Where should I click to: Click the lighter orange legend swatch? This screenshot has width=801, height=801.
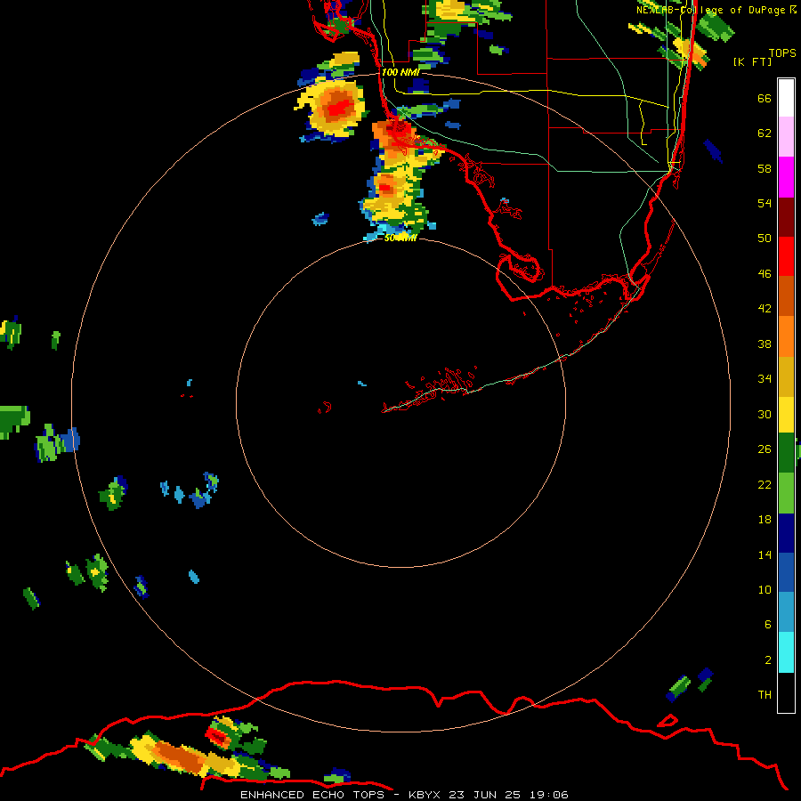click(x=786, y=336)
